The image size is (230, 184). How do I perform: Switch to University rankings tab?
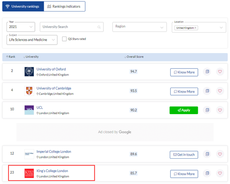click(23, 6)
